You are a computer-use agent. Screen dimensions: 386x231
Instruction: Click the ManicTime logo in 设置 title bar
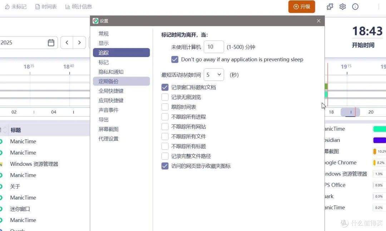coord(95,21)
